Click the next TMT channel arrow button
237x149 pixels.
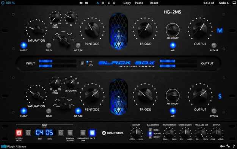tap(61, 133)
